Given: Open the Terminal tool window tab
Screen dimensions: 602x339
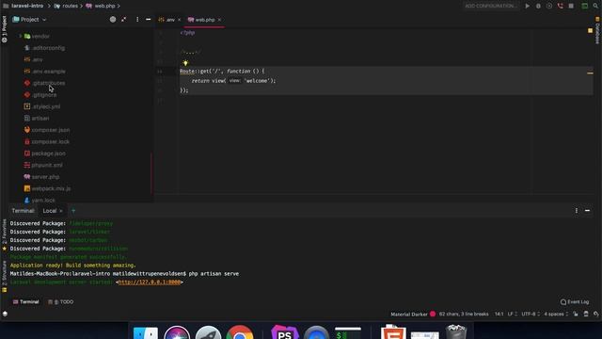Looking at the screenshot, I should pyautogui.click(x=26, y=301).
